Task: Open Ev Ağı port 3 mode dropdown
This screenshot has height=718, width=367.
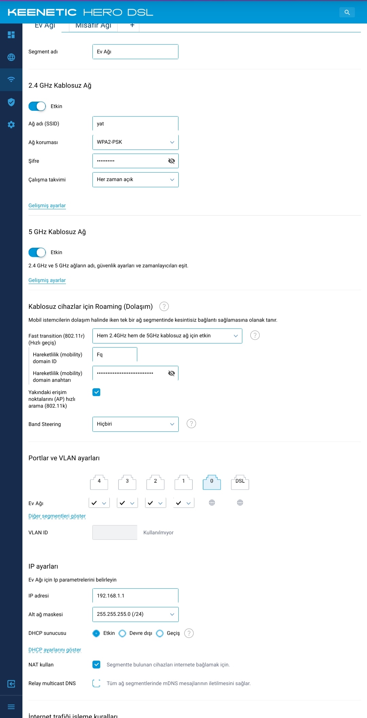Action: point(127,503)
